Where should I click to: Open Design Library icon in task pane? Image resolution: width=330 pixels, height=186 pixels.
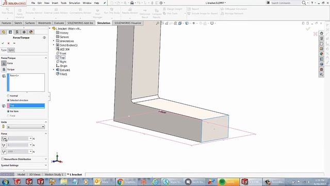coord(321,39)
